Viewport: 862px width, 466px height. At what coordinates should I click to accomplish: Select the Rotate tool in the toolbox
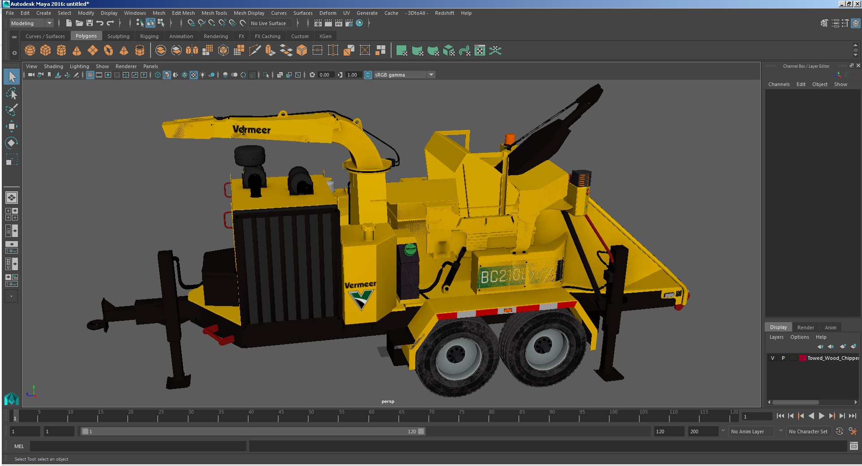coord(12,143)
